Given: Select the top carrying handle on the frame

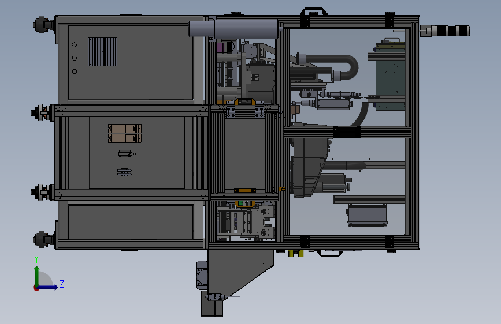Looking at the screenshot, I should [313, 12].
